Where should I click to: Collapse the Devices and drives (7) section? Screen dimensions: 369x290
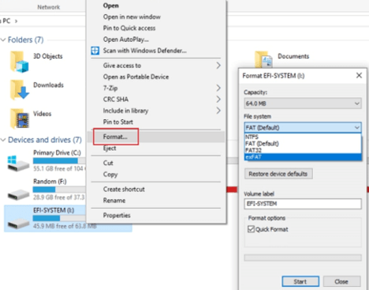pos(3,140)
